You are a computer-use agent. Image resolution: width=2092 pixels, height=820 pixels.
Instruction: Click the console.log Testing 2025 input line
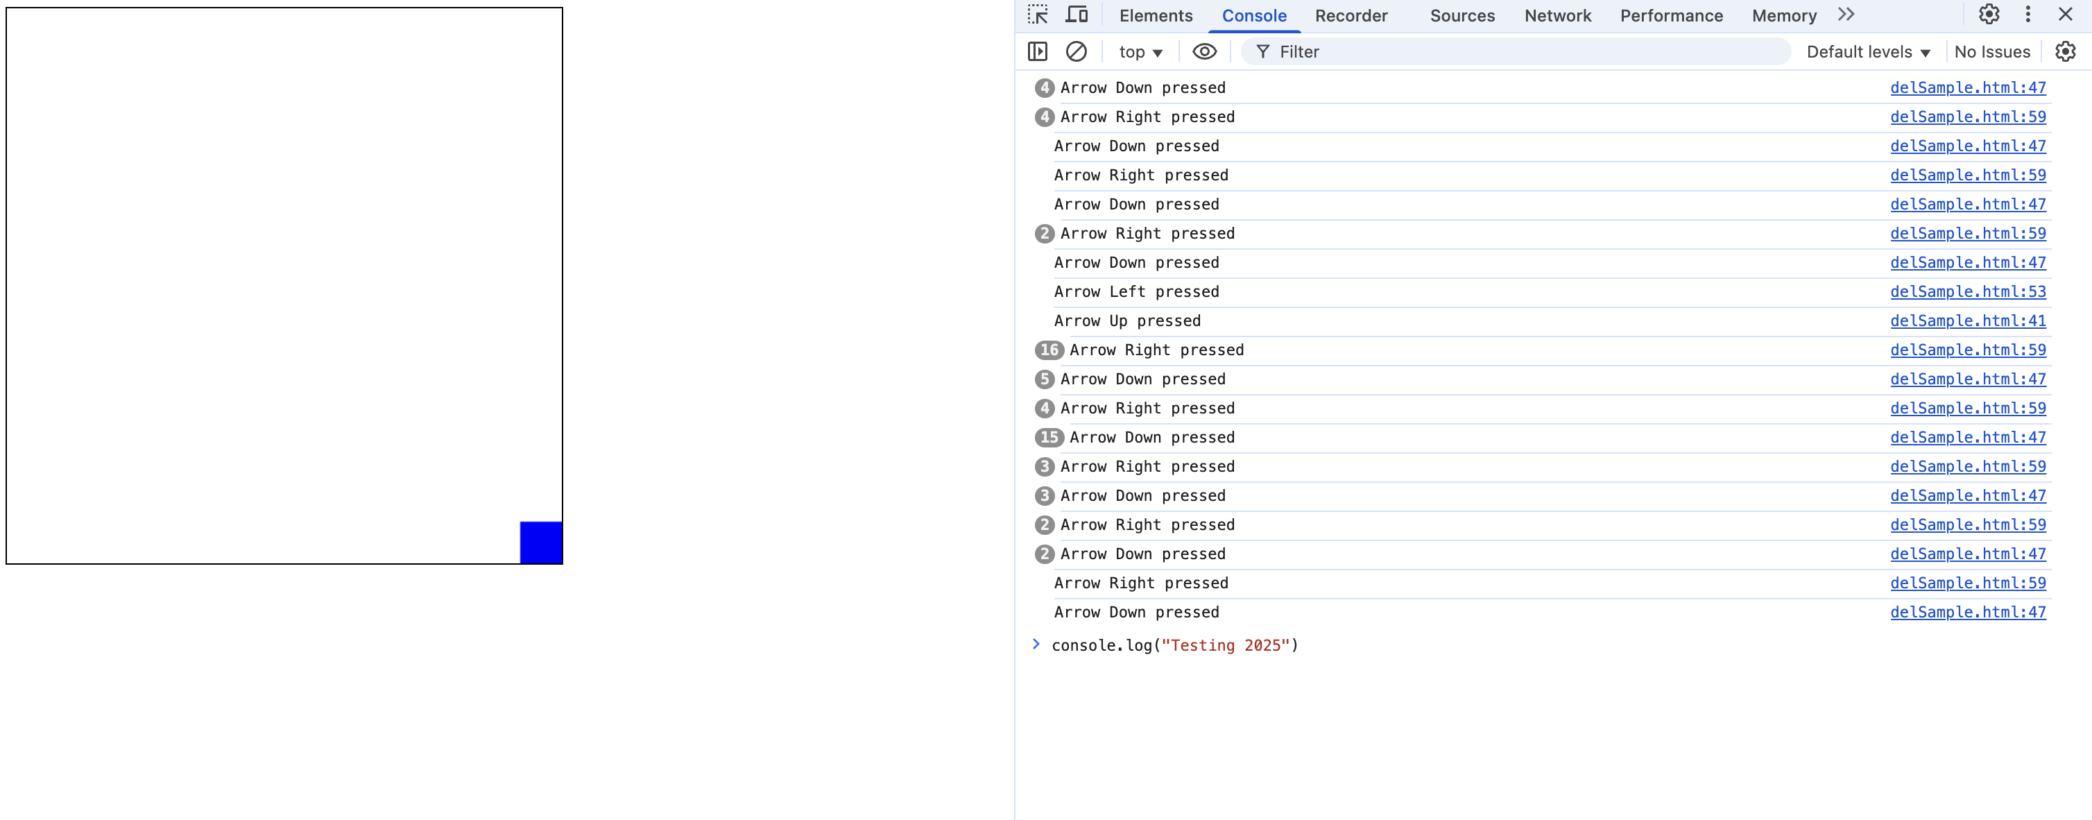click(1174, 645)
